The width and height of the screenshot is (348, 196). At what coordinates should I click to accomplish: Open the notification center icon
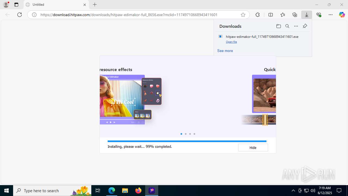tap(339, 191)
